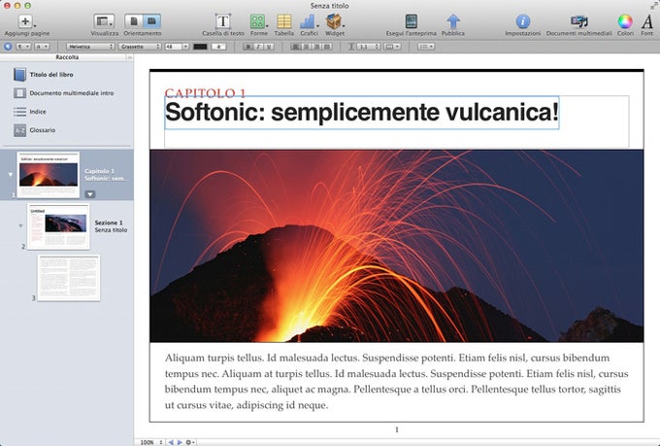This screenshot has width=660, height=446.
Task: Select Documento multimediale intro
Action: pyautogui.click(x=72, y=93)
